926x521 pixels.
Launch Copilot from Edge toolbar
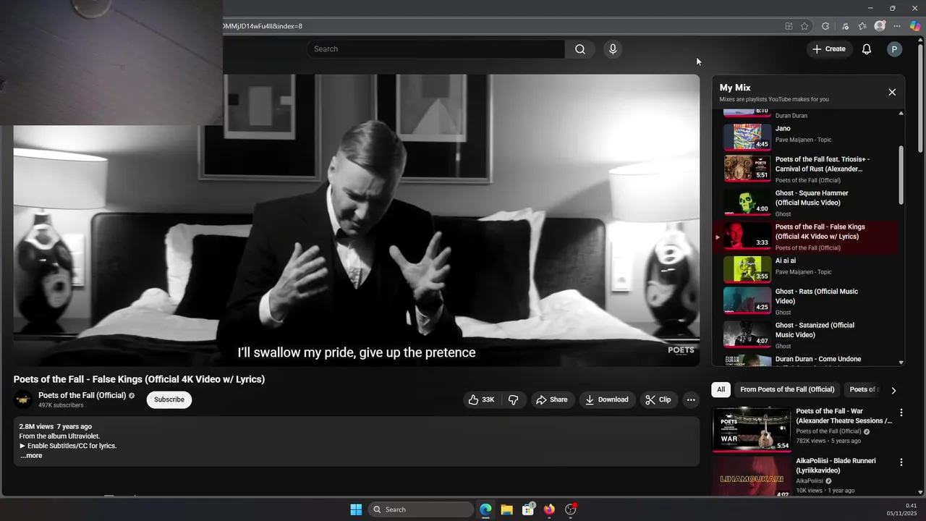(915, 26)
